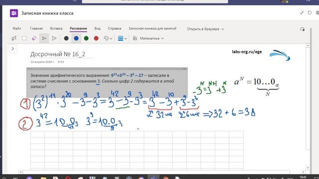The width and height of the screenshot is (319, 179).
Task: Open the Математика dropdown
Action: click(152, 38)
